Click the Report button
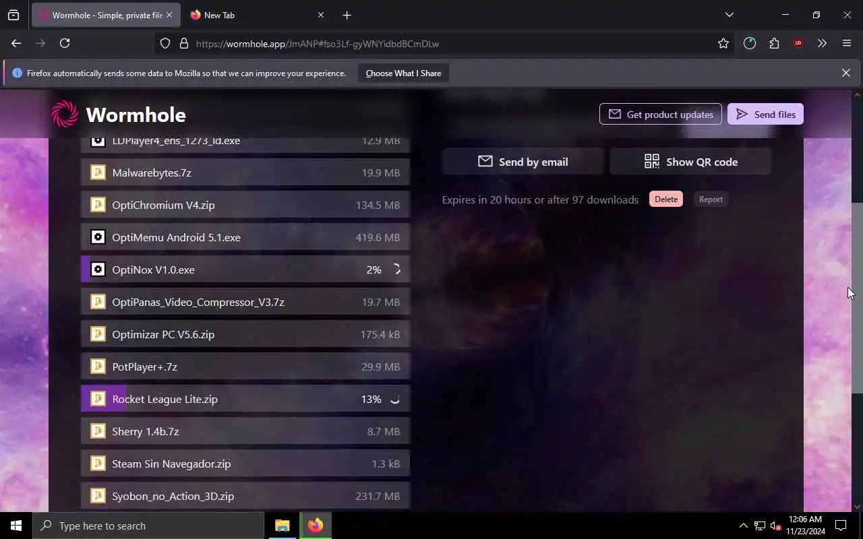The height and width of the screenshot is (539, 863). pos(711,199)
